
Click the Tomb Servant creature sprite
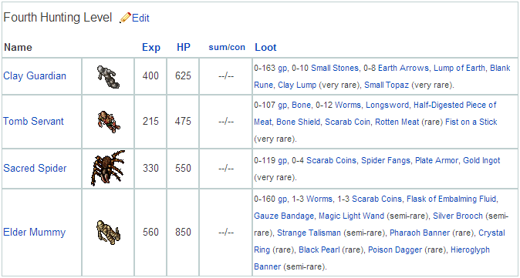108,122
